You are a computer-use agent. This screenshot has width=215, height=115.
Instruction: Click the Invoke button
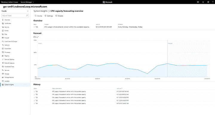[x=39, y=16]
